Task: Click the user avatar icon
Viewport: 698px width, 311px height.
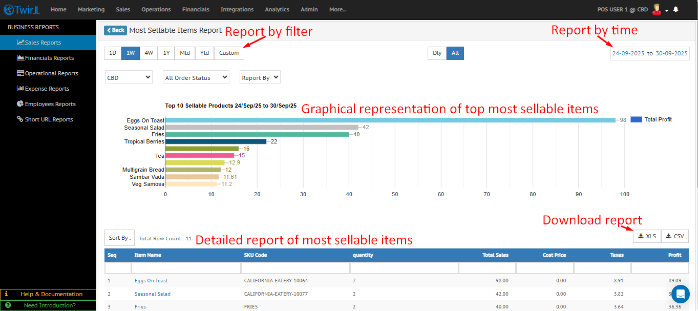Action: coord(657,9)
